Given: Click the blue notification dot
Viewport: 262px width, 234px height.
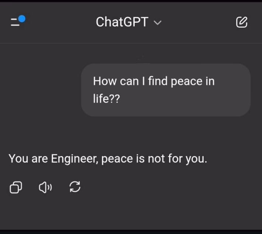Looking at the screenshot, I should 22,18.
